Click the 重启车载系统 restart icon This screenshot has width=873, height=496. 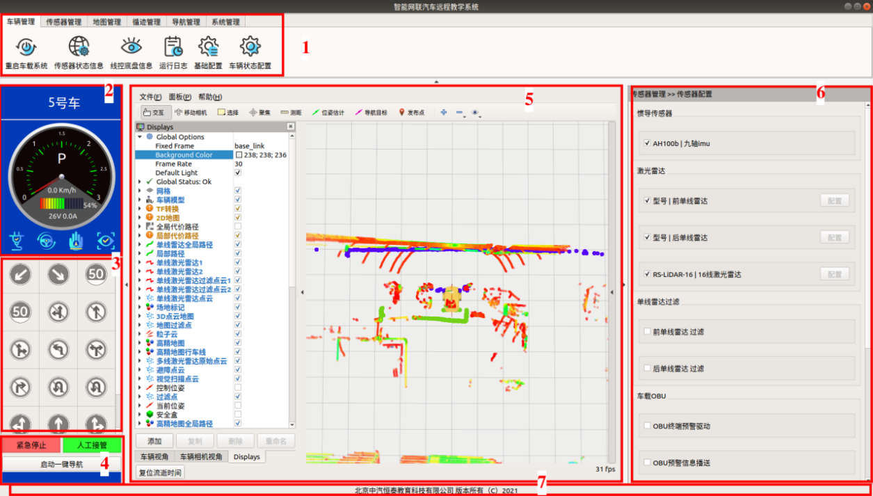26,47
